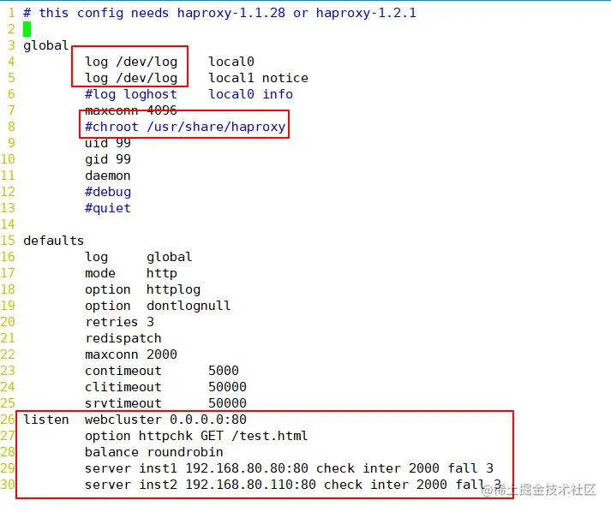Click the value '5000' on line 23

pyautogui.click(x=224, y=371)
